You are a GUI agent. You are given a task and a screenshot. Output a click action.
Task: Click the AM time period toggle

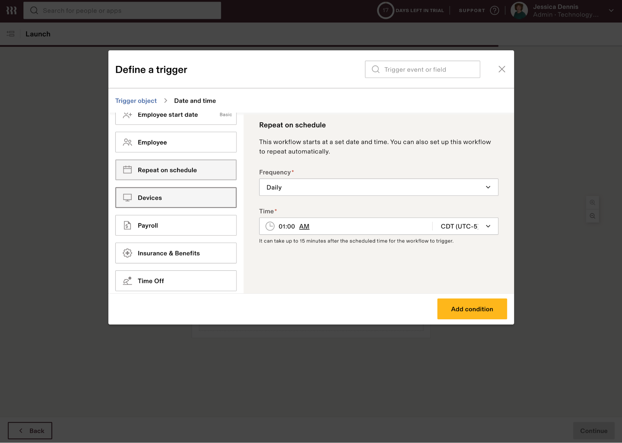tap(304, 226)
